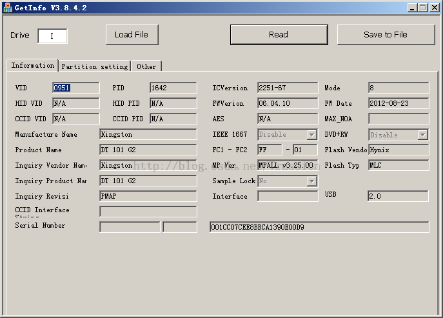Click the Drive letter input field

pyautogui.click(x=52, y=36)
